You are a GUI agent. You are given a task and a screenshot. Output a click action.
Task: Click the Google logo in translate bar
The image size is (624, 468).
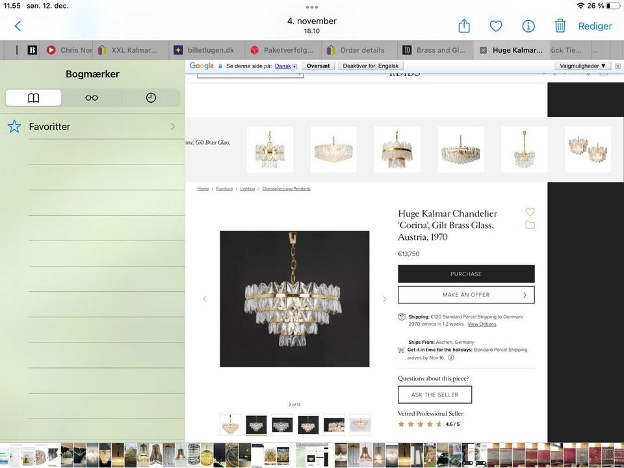[201, 66]
